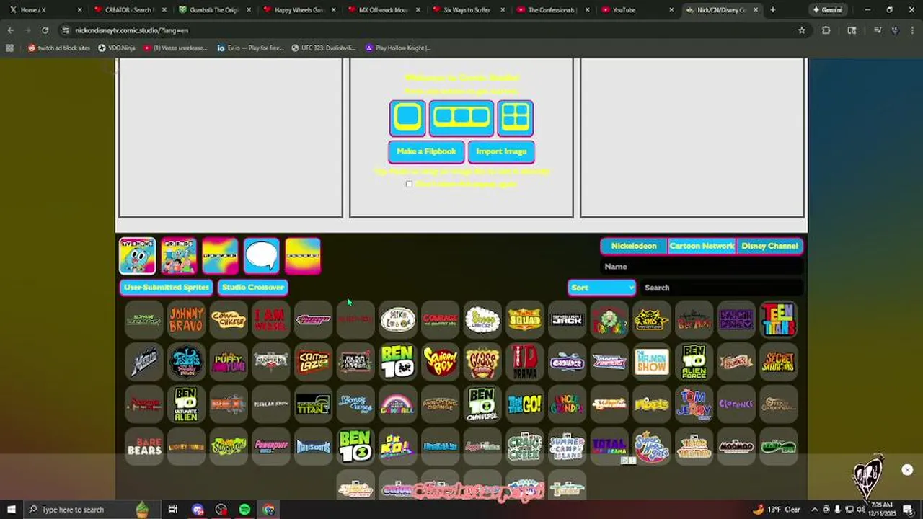The height and width of the screenshot is (519, 923).
Task: Open Task View in the taskbar
Action: (x=173, y=510)
